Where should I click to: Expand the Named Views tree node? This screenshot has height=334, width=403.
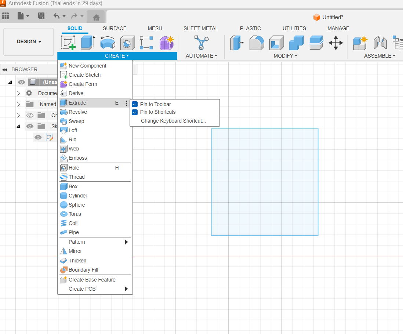click(x=18, y=104)
